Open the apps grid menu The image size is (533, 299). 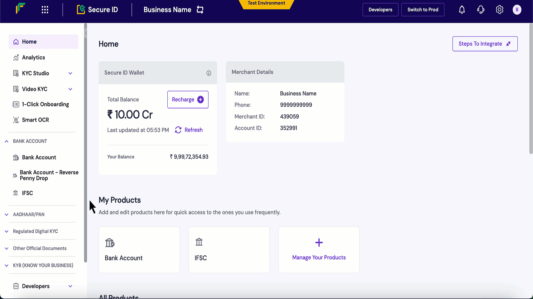click(44, 9)
